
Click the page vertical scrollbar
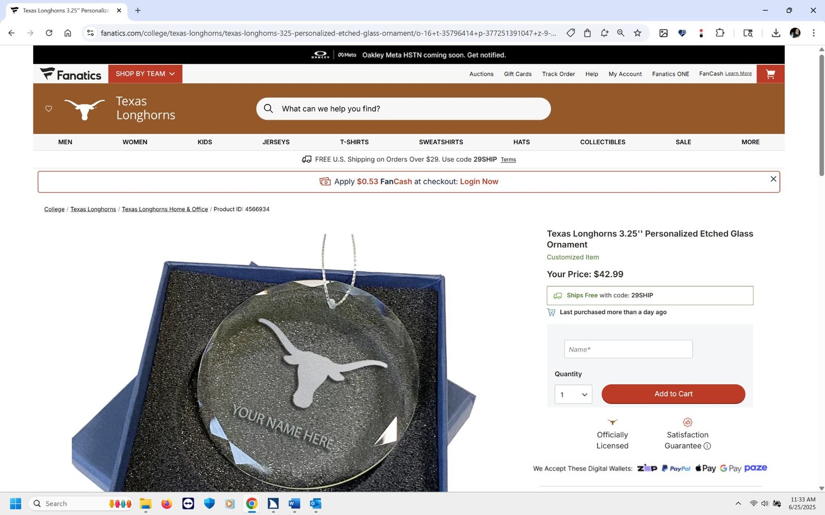[821, 268]
